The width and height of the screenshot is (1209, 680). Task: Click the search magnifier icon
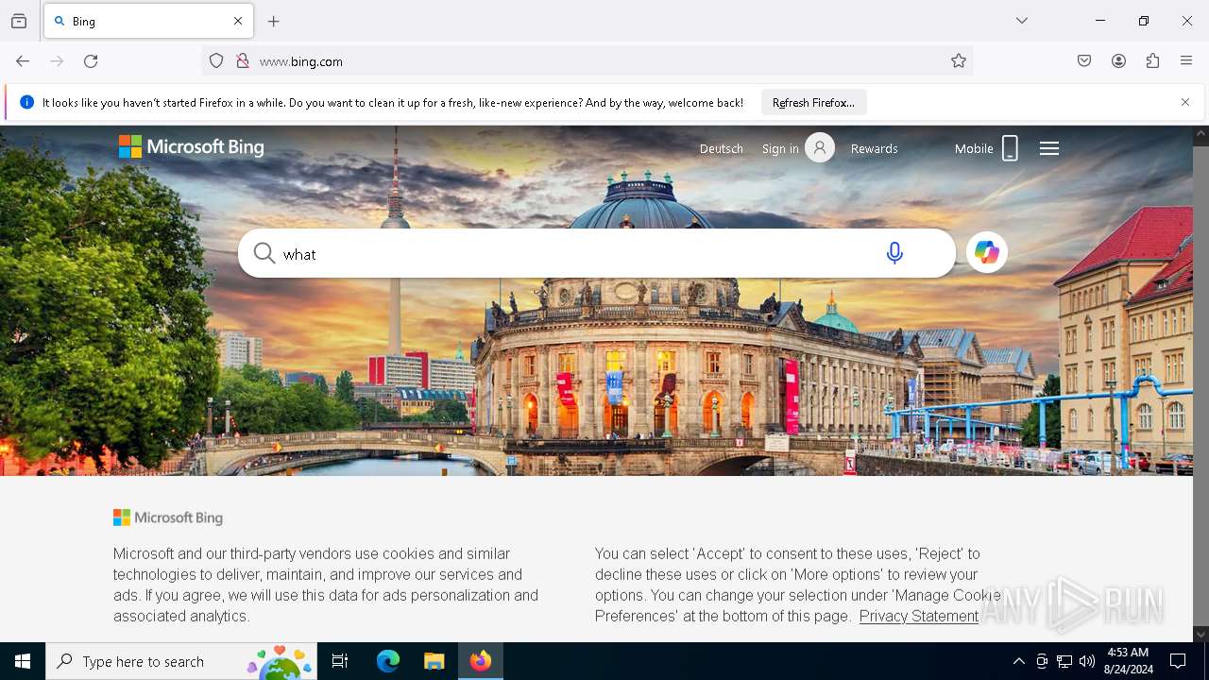(x=264, y=253)
